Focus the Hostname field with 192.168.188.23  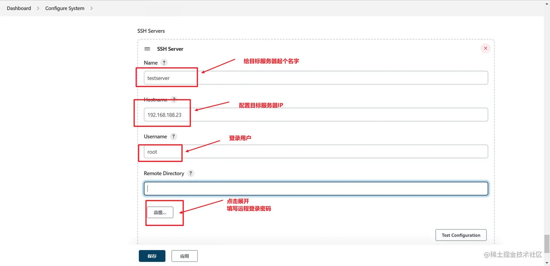point(316,114)
